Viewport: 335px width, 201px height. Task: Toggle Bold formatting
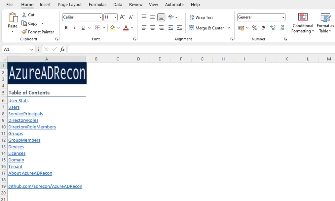(x=66, y=28)
